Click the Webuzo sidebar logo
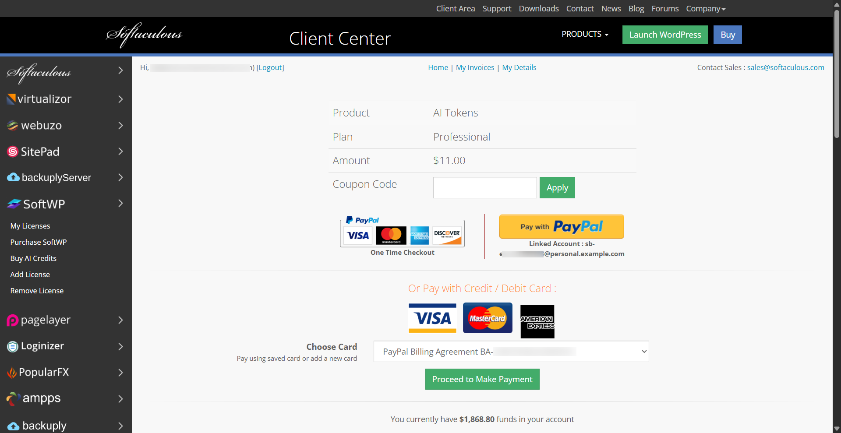 pyautogui.click(x=35, y=125)
